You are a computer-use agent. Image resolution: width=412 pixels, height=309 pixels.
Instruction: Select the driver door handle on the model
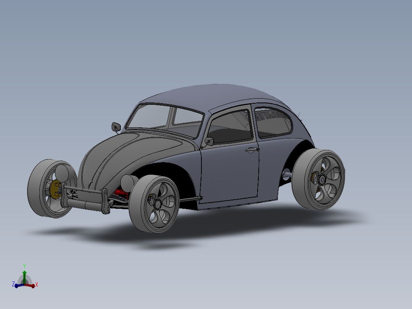pyautogui.click(x=252, y=150)
